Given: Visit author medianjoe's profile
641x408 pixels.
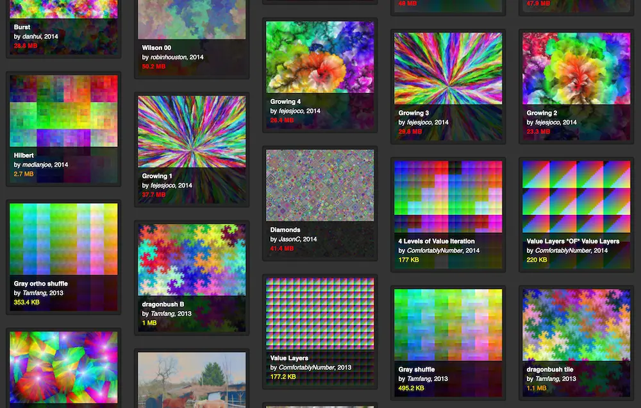Looking at the screenshot, I should pos(37,165).
